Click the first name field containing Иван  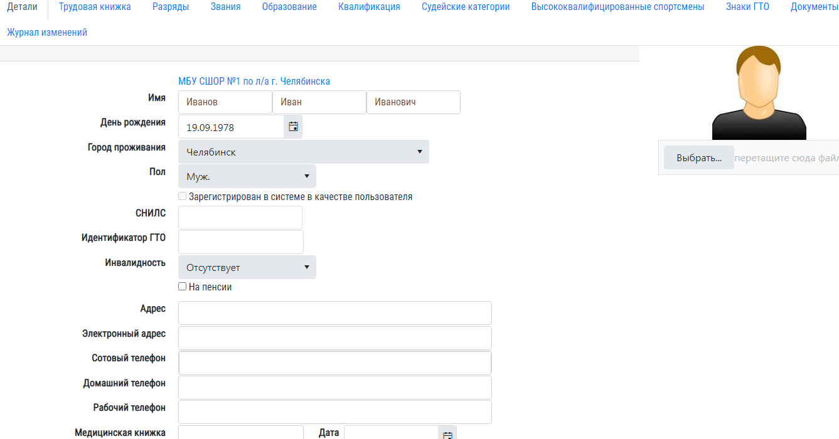(319, 102)
